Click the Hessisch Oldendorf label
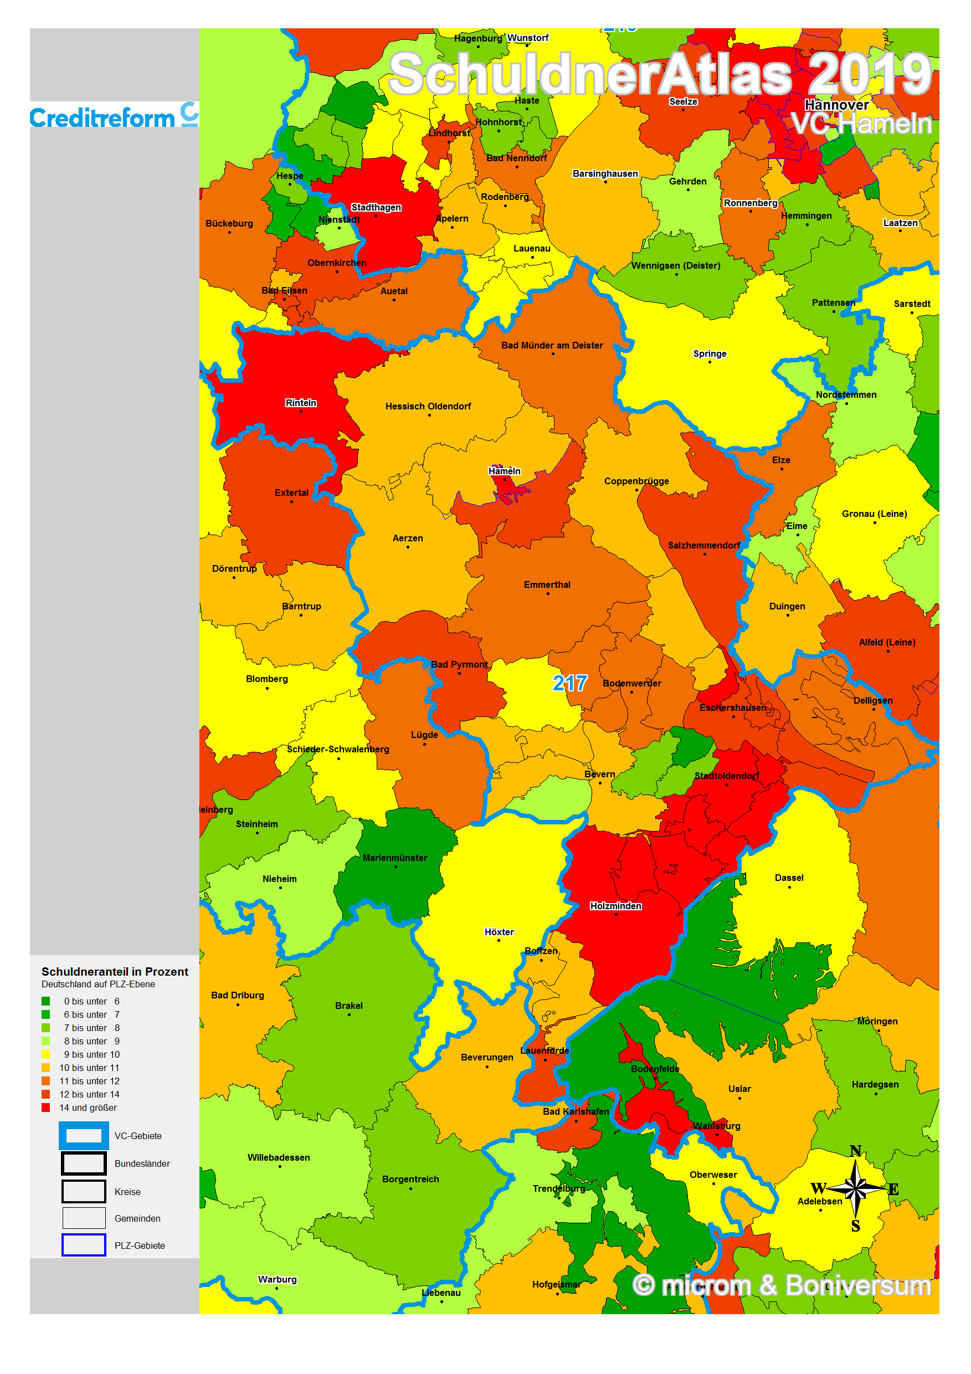The height and width of the screenshot is (1374, 971). [x=428, y=406]
